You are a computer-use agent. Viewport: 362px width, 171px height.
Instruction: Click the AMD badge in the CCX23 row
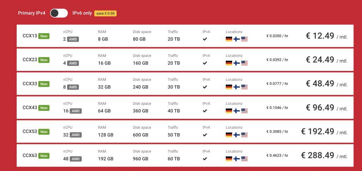pyautogui.click(x=73, y=63)
